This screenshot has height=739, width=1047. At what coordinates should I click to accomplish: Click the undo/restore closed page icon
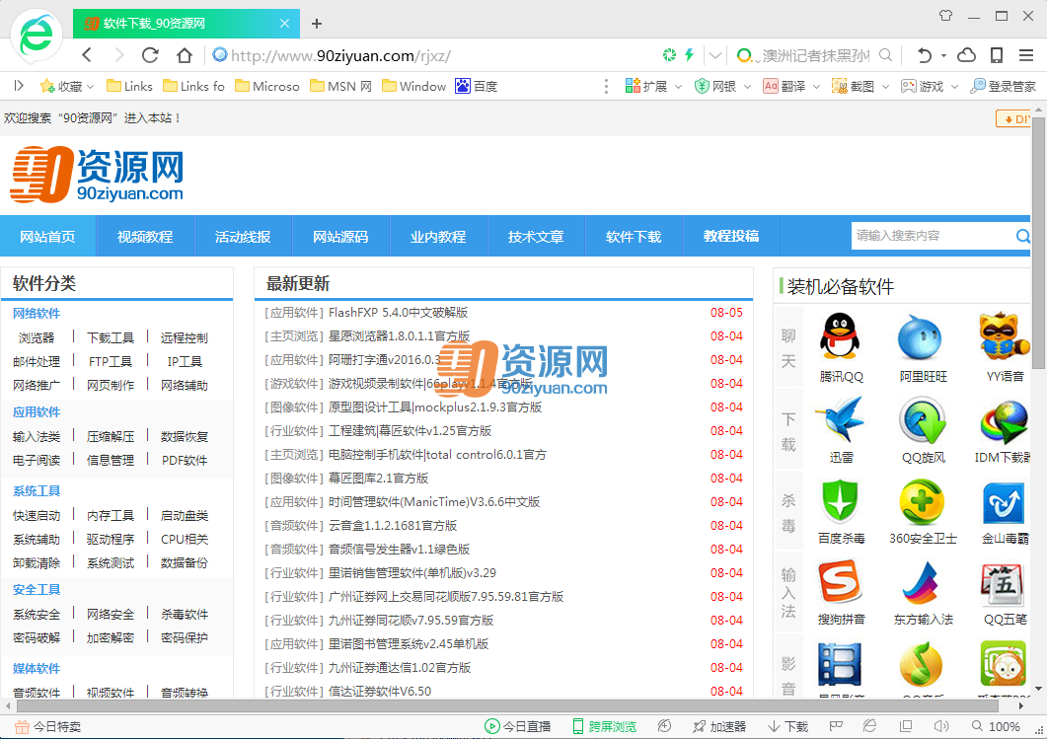[924, 54]
